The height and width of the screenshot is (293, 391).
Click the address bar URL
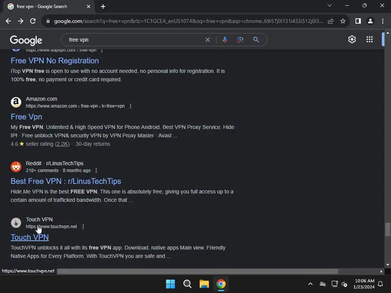pyautogui.click(x=188, y=21)
